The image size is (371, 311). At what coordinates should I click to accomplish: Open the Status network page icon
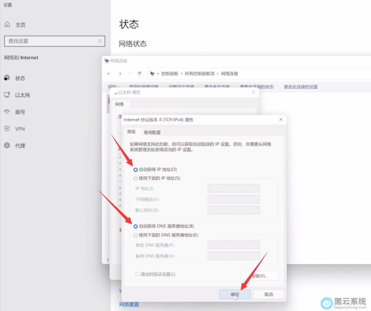tap(7, 78)
